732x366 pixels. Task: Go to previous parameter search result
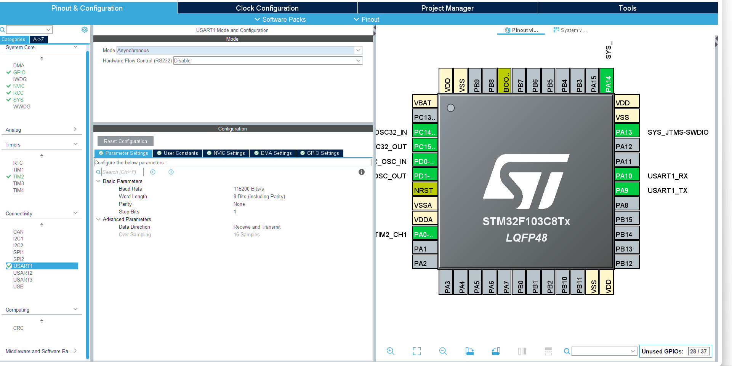[x=153, y=172]
